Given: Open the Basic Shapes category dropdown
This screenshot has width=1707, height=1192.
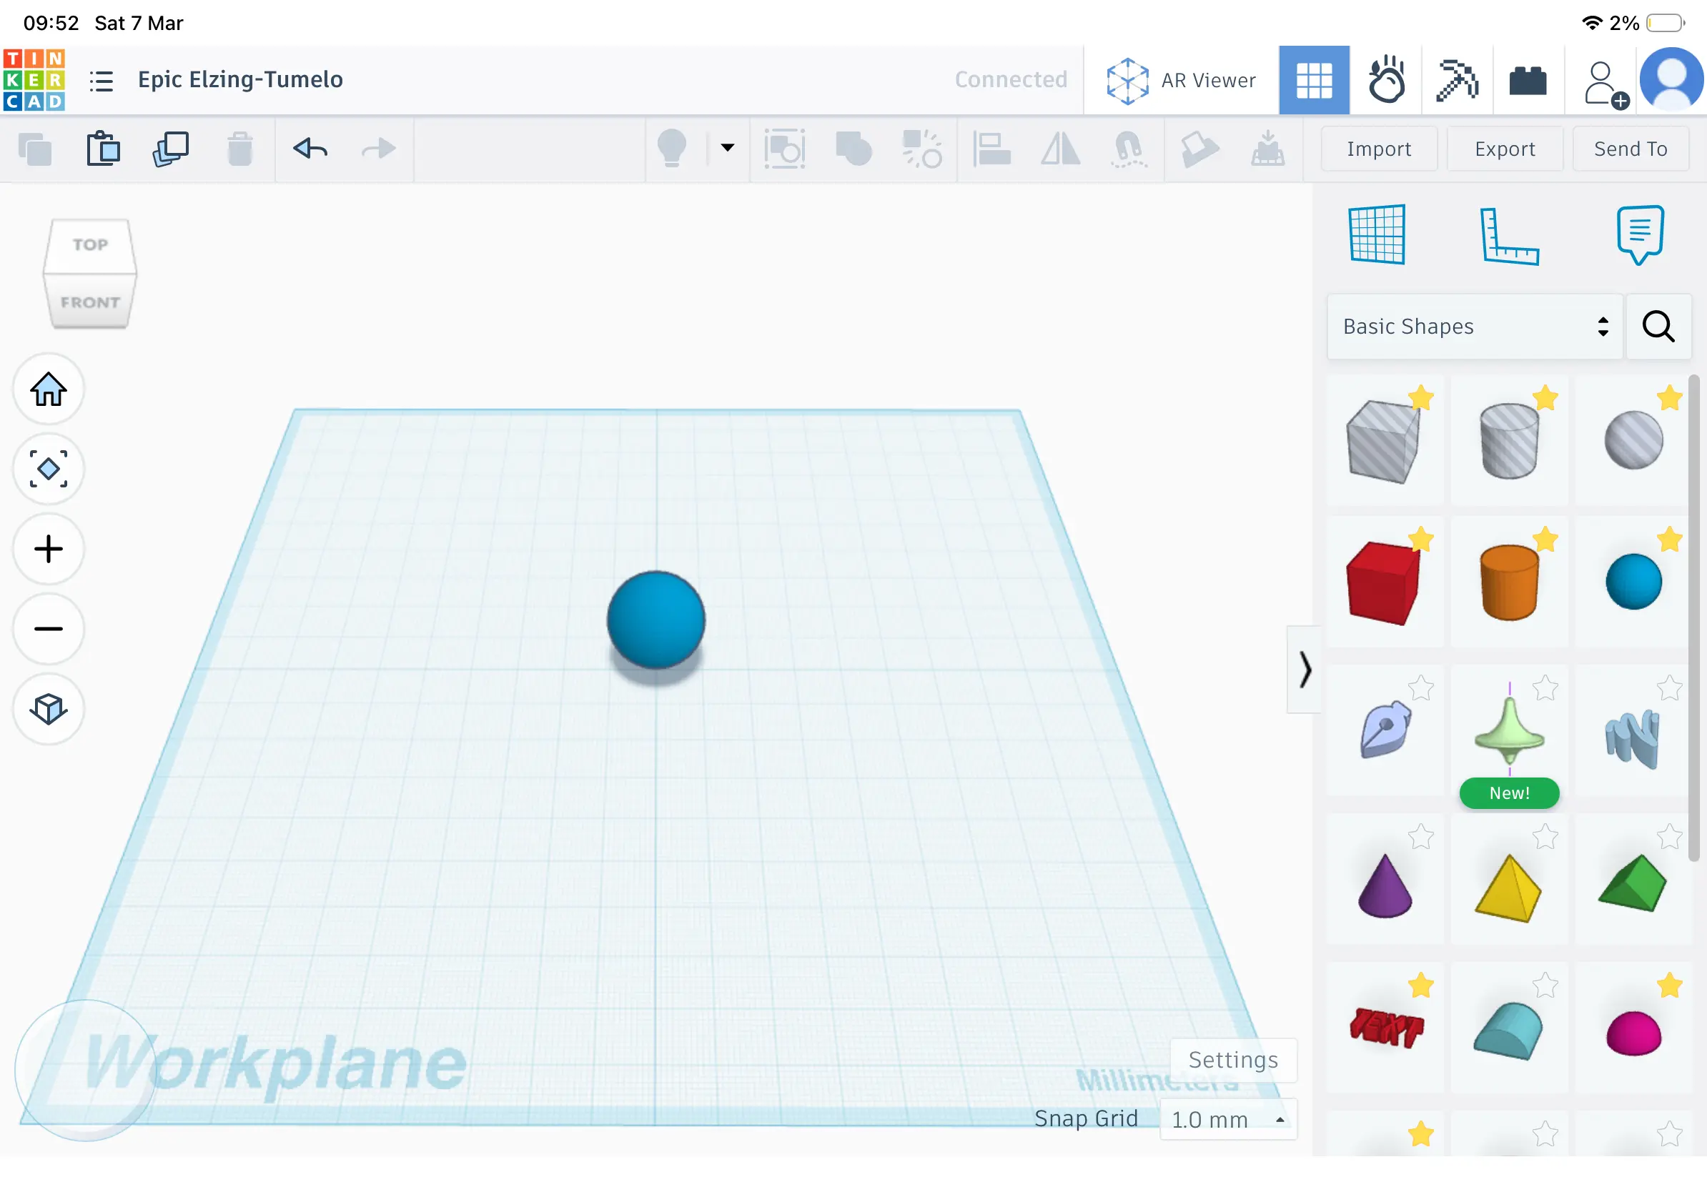Looking at the screenshot, I should pyautogui.click(x=1474, y=327).
